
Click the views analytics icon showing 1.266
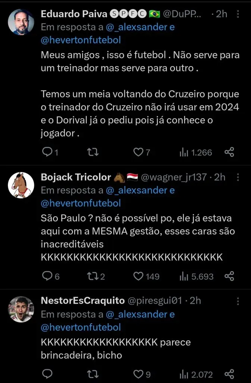click(x=184, y=152)
